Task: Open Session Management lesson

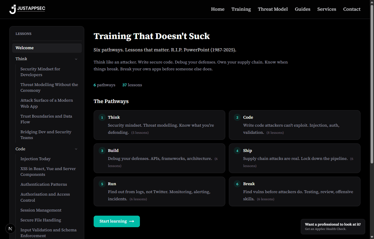Action: click(41, 210)
